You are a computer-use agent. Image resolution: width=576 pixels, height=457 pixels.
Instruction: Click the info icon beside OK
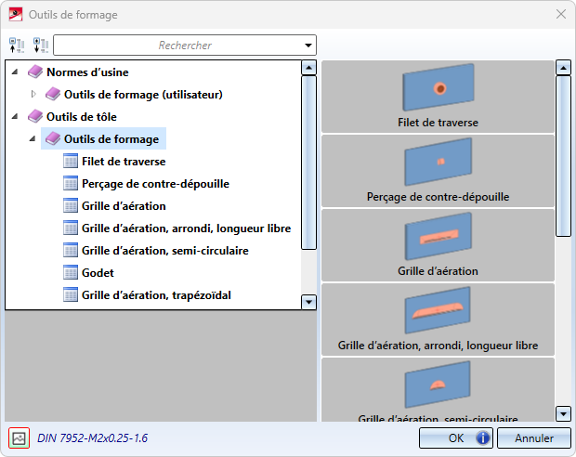[483, 437]
